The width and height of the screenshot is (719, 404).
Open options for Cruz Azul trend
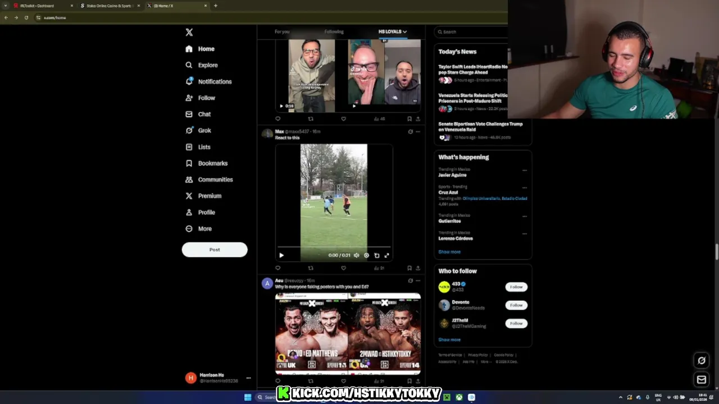pyautogui.click(x=525, y=187)
